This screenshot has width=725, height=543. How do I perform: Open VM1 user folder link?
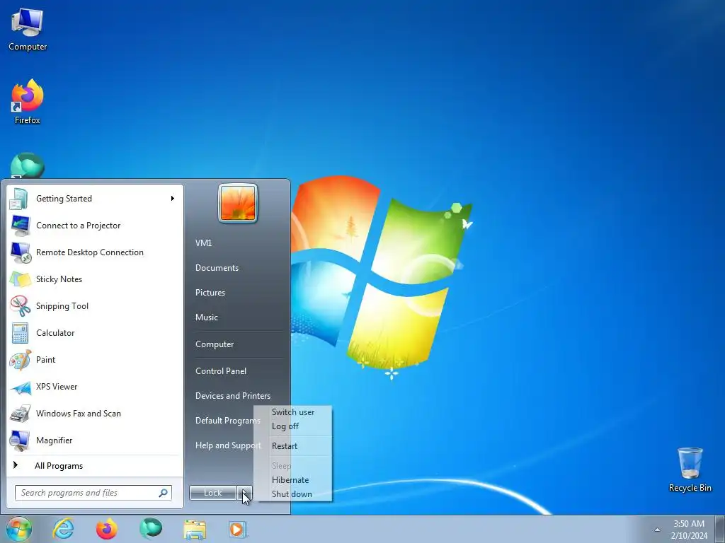coord(203,243)
